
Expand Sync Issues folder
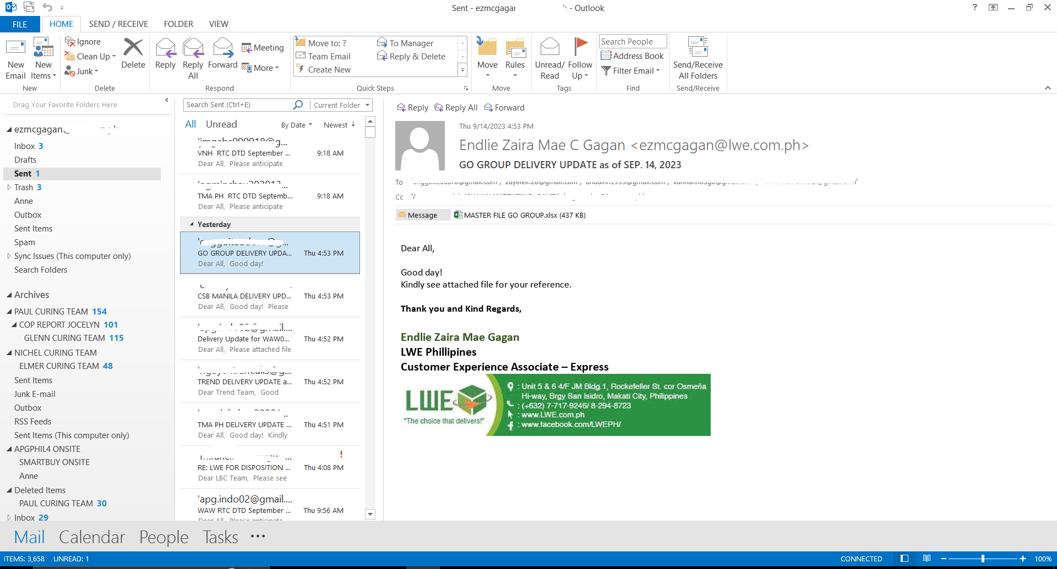click(9, 256)
